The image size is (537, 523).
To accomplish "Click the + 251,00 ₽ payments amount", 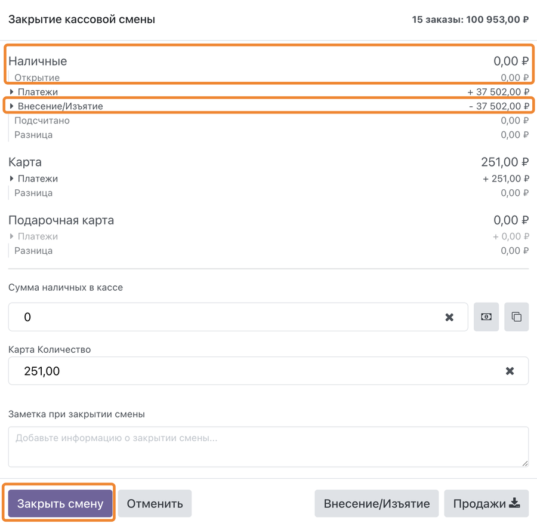I will (x=506, y=179).
